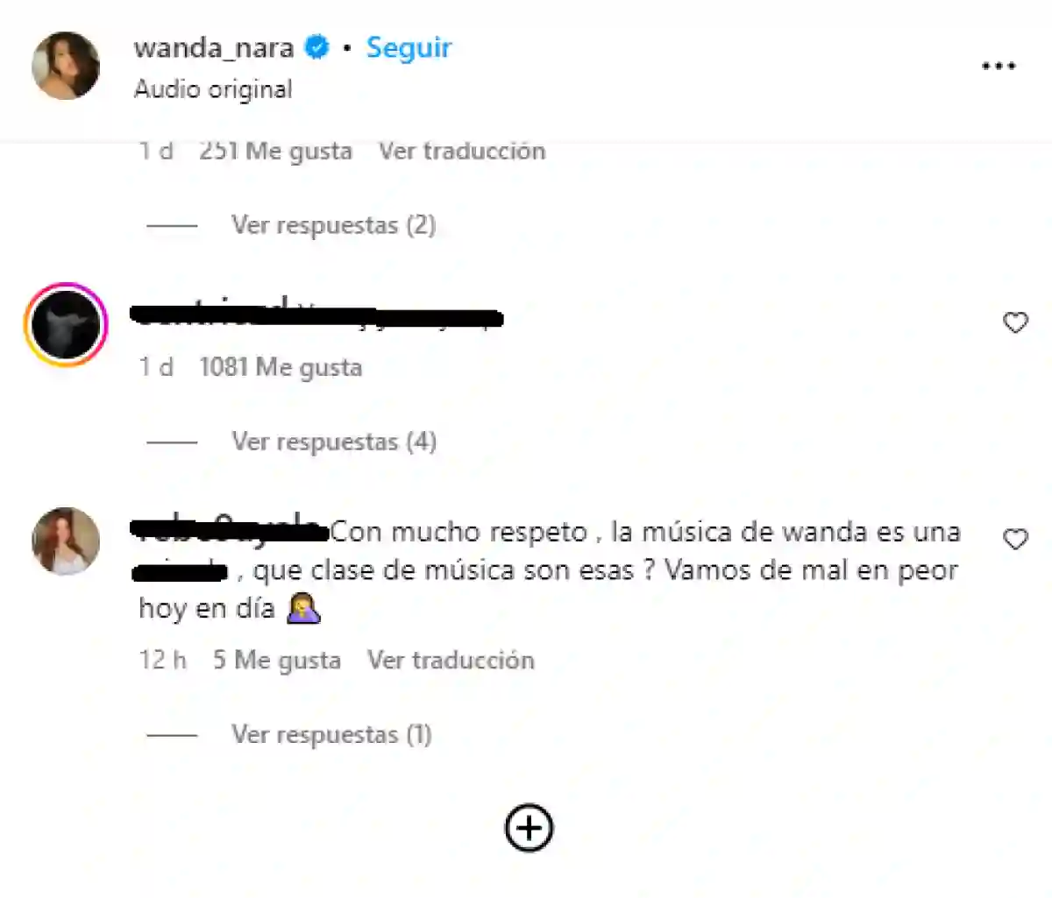This screenshot has width=1052, height=898.
Task: Like the comment with 1081 Me gusta
Action: pos(1015,323)
